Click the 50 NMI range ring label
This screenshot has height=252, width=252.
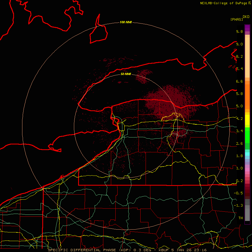(126, 74)
